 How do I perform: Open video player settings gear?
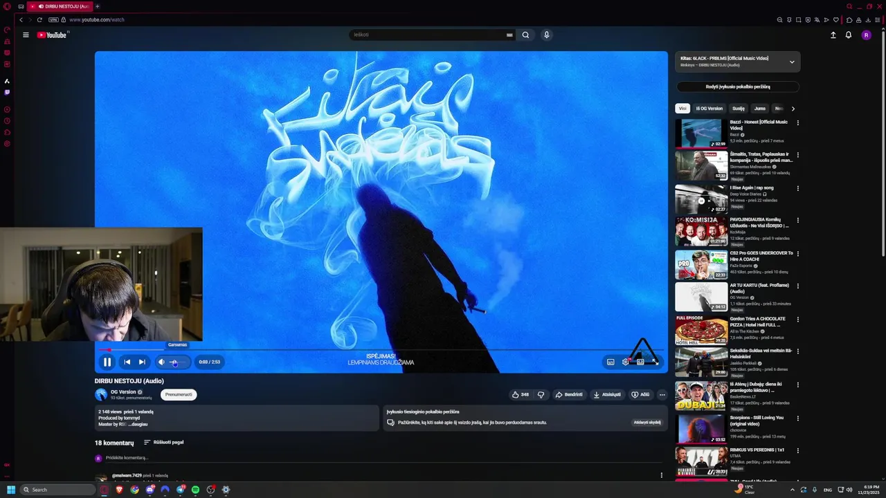pyautogui.click(x=625, y=362)
